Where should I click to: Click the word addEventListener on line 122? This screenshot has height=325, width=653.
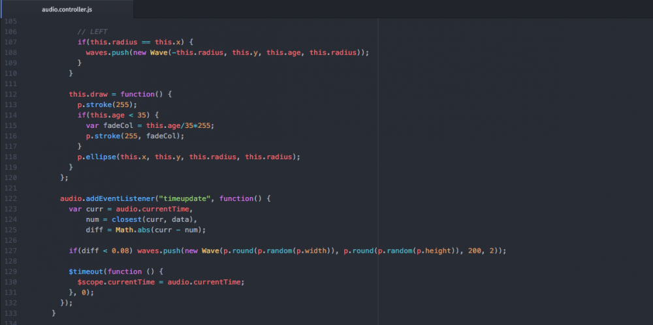(x=115, y=198)
